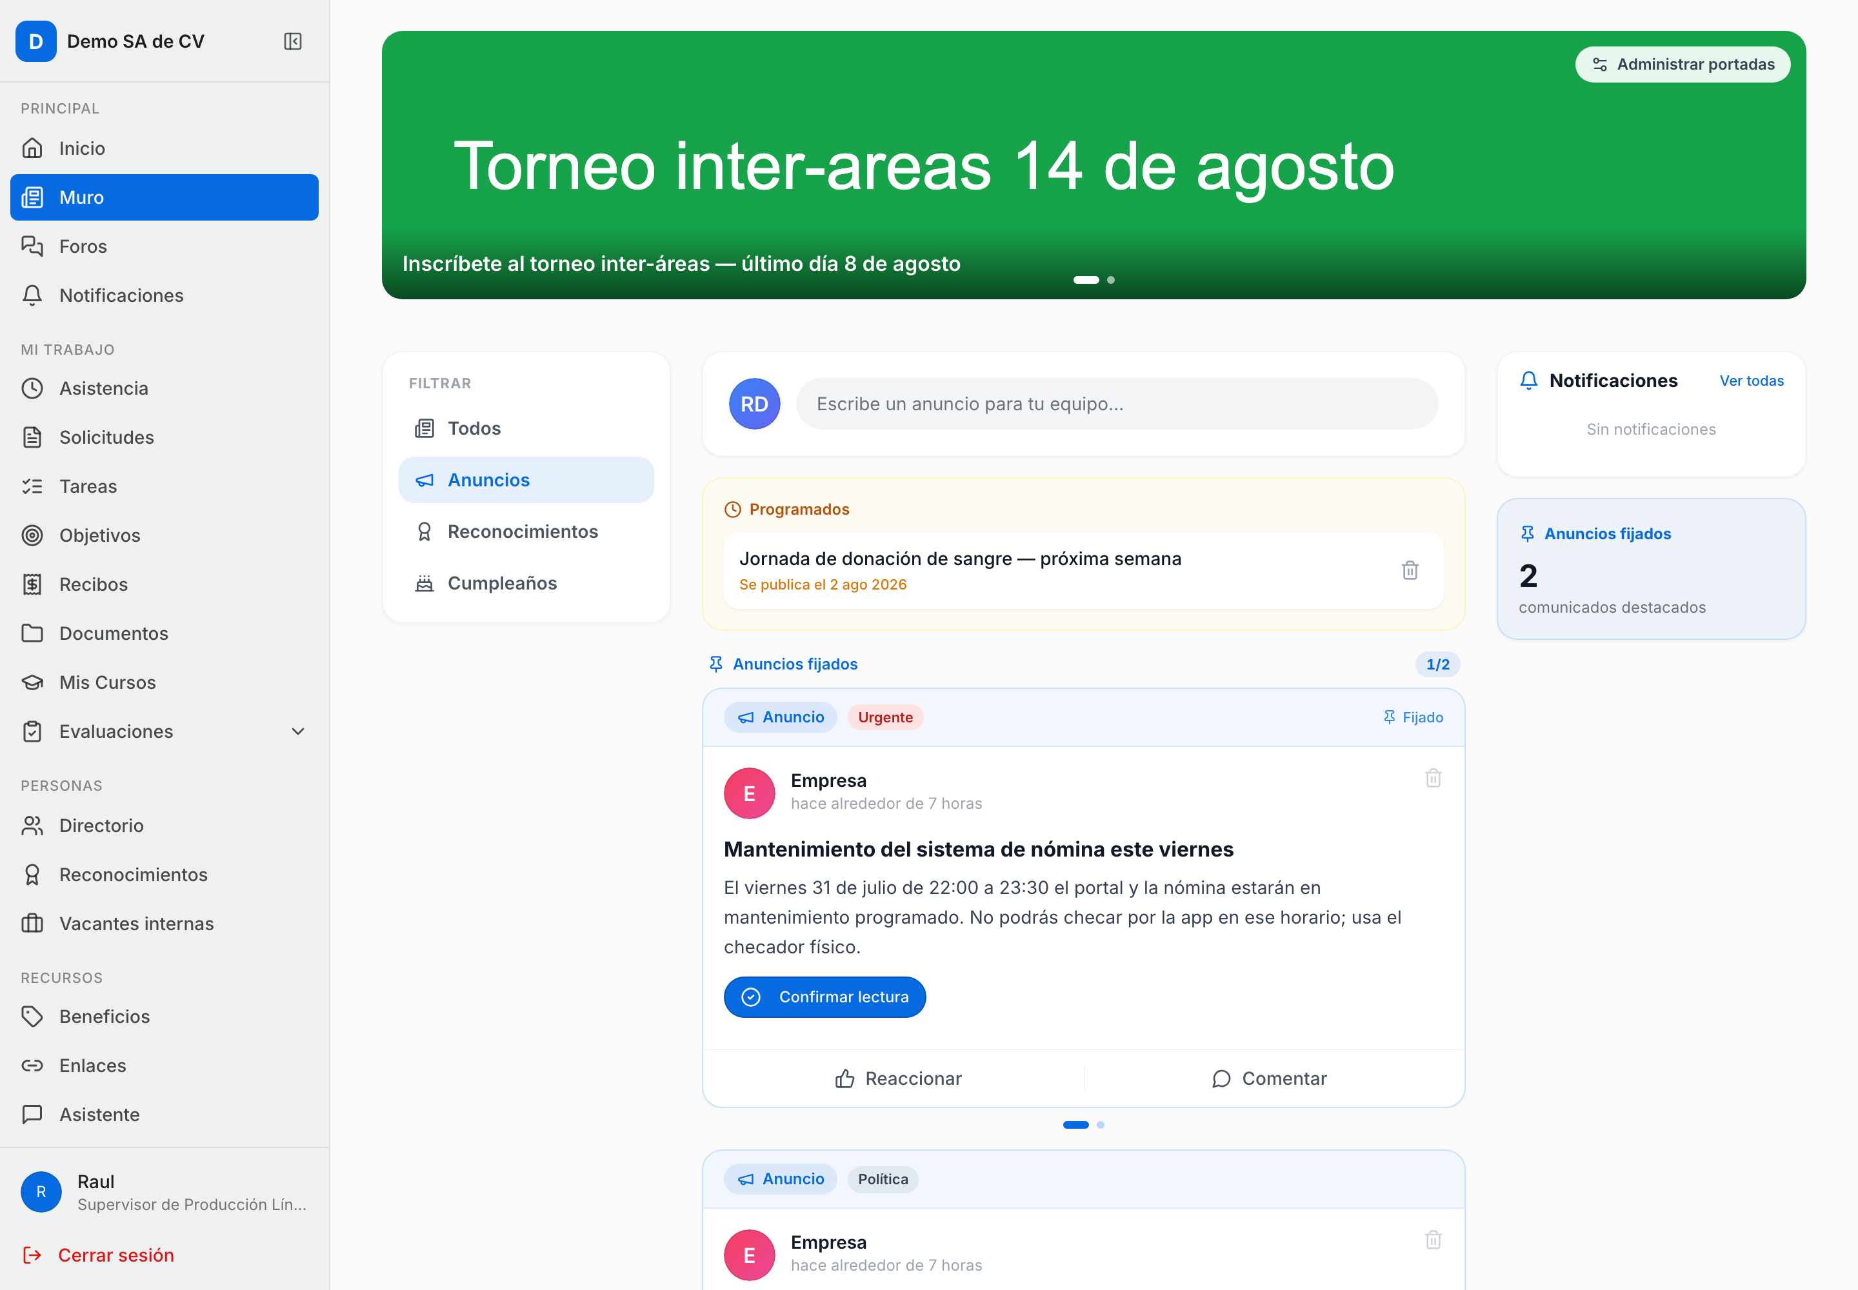Expand the Evaluaciones chevron
Screen dimensions: 1858x1290
[x=298, y=731]
